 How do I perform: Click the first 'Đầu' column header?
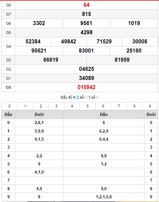click(x=8, y=115)
